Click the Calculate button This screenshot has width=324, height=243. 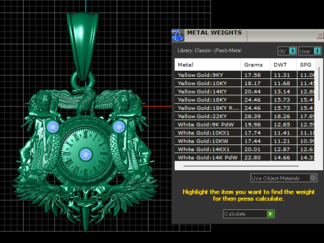(x=248, y=214)
